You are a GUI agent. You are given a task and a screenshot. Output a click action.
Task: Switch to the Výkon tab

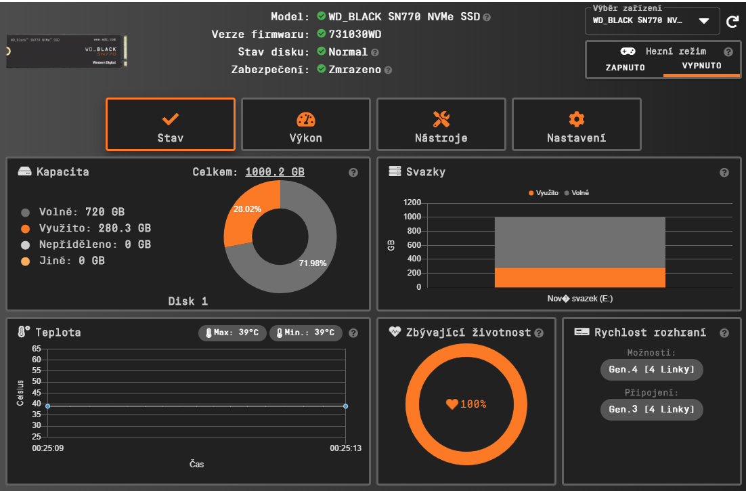click(305, 124)
